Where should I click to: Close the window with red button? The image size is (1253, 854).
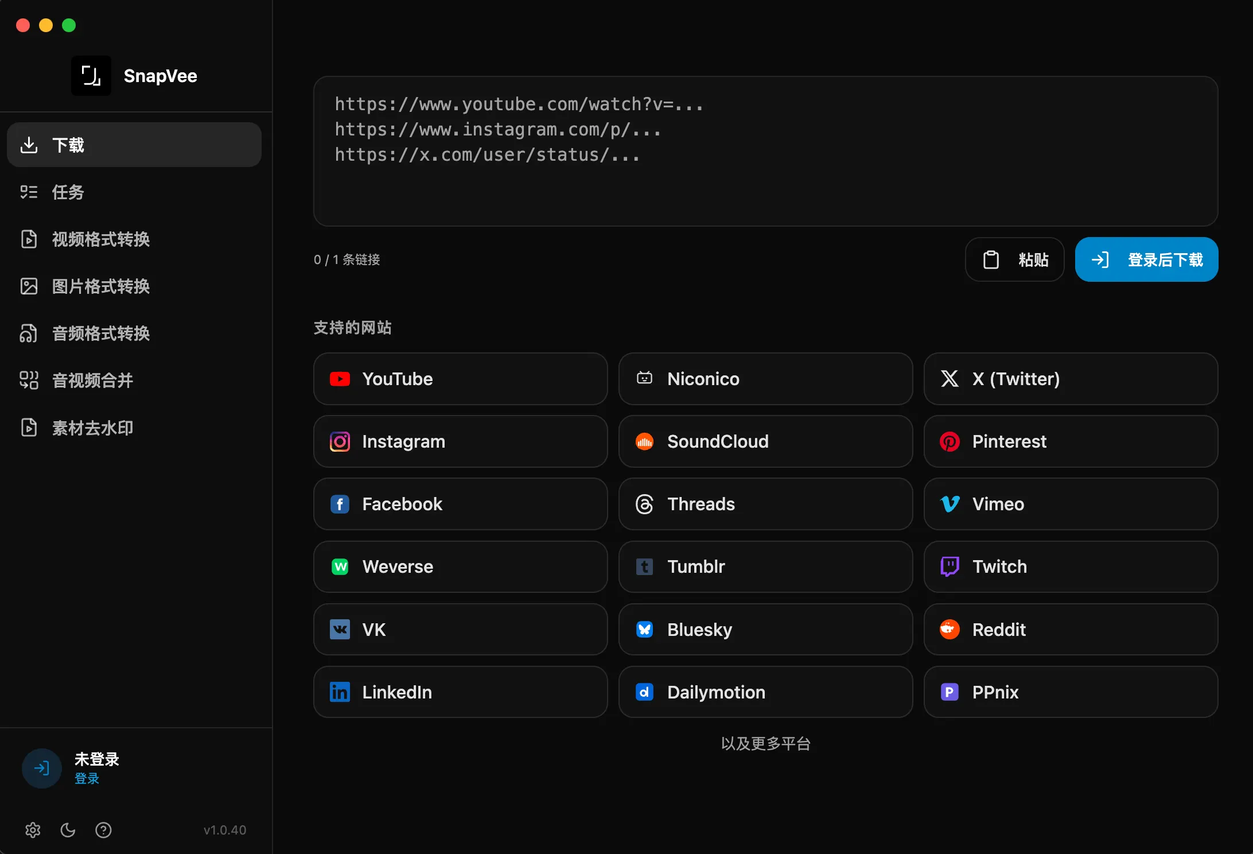23,25
